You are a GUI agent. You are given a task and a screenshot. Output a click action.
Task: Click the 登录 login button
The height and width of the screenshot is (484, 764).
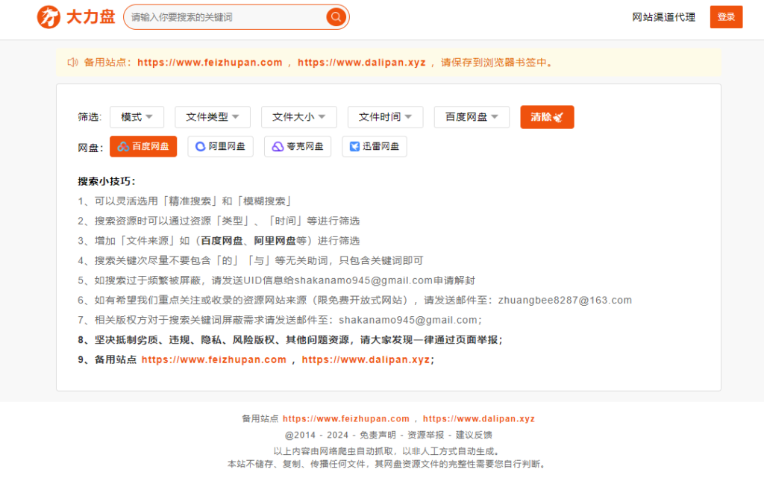[726, 17]
